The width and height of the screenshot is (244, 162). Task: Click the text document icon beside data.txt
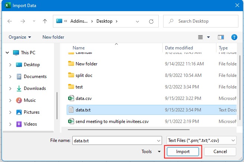(x=71, y=110)
